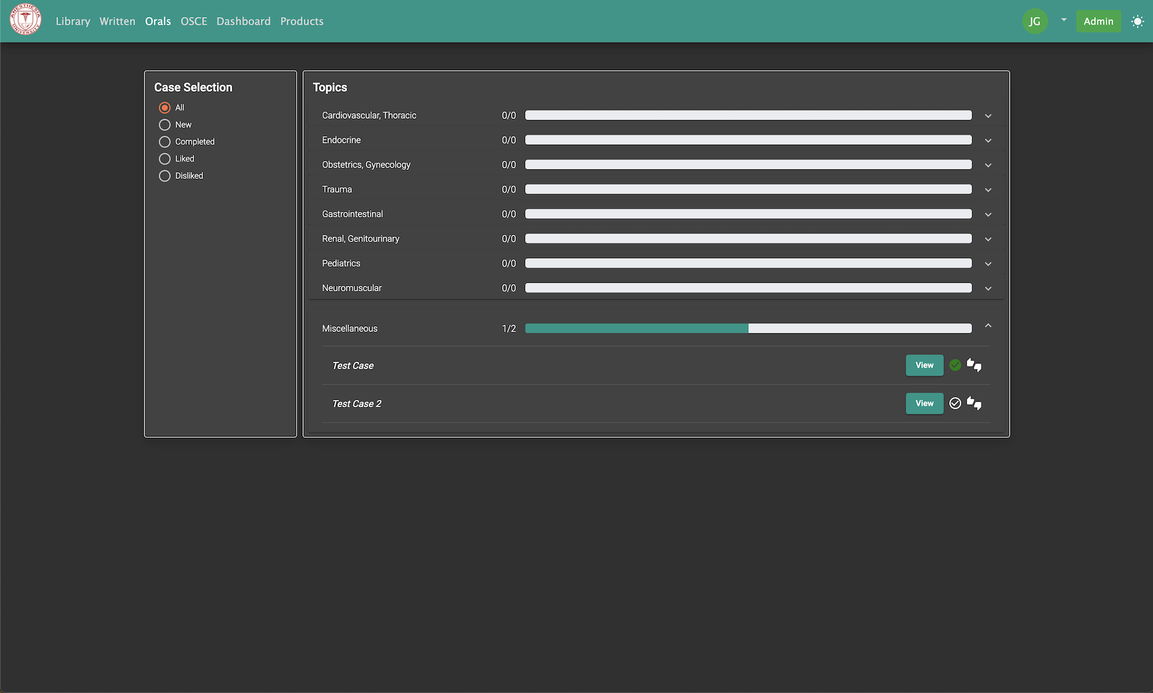The width and height of the screenshot is (1153, 693).
Task: Expand the Trauma topic chevron
Action: tap(988, 190)
